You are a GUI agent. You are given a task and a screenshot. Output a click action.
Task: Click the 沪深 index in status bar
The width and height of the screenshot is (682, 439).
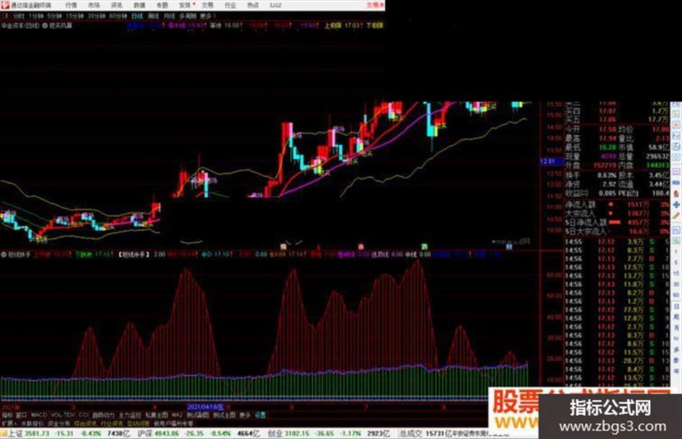(144, 433)
